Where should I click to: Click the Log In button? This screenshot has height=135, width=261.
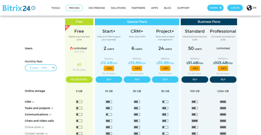(x=235, y=8)
